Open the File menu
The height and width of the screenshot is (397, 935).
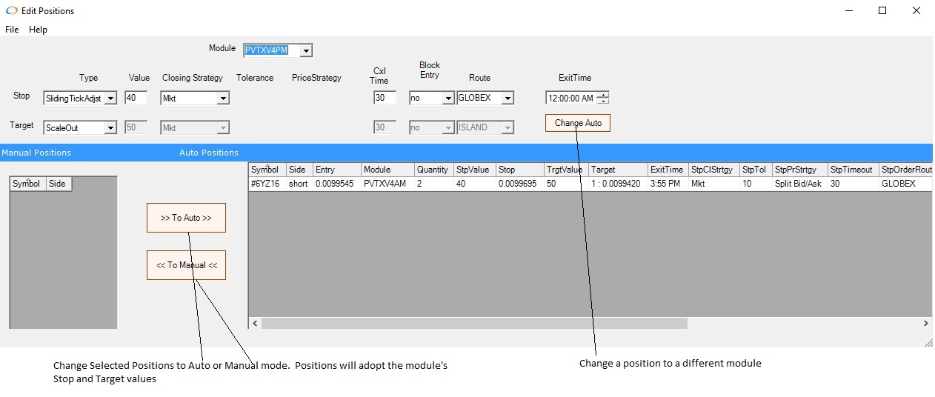12,30
